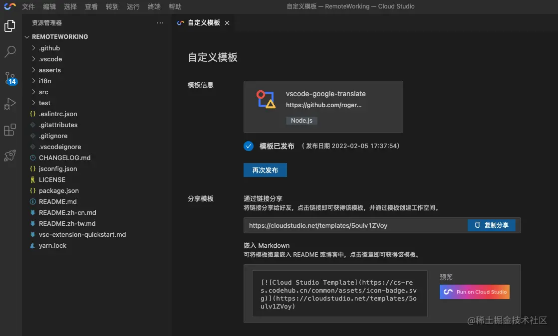Expand the test folder
The width and height of the screenshot is (558, 336).
tap(33, 103)
